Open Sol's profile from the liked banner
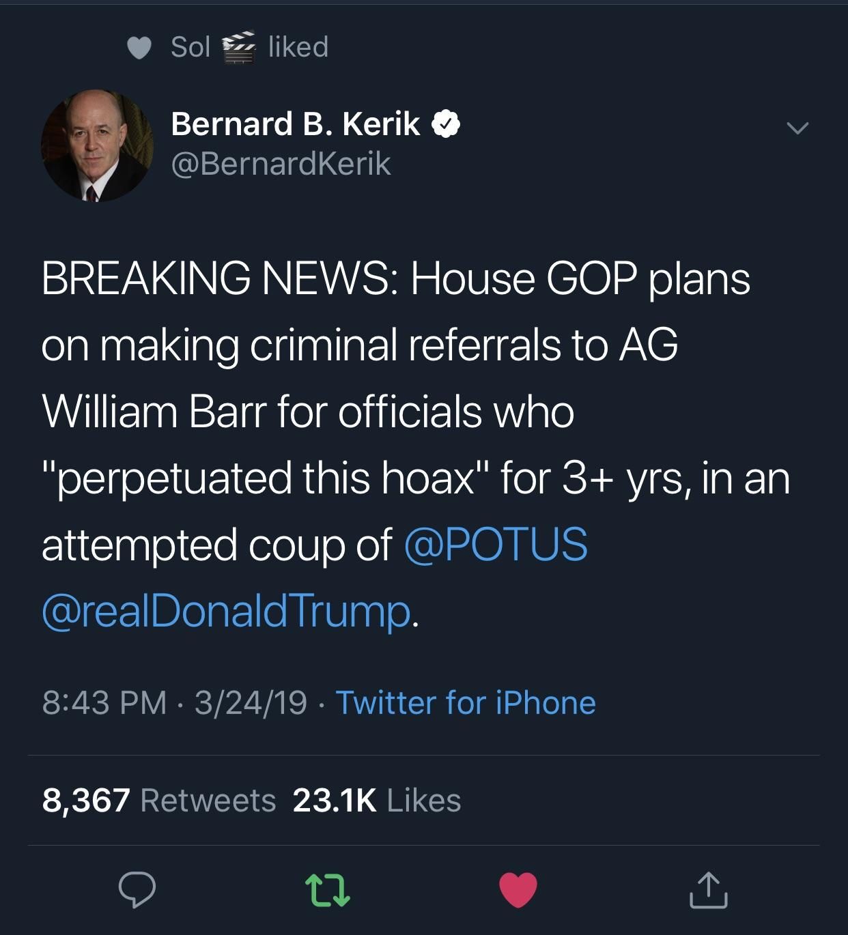 click(190, 47)
